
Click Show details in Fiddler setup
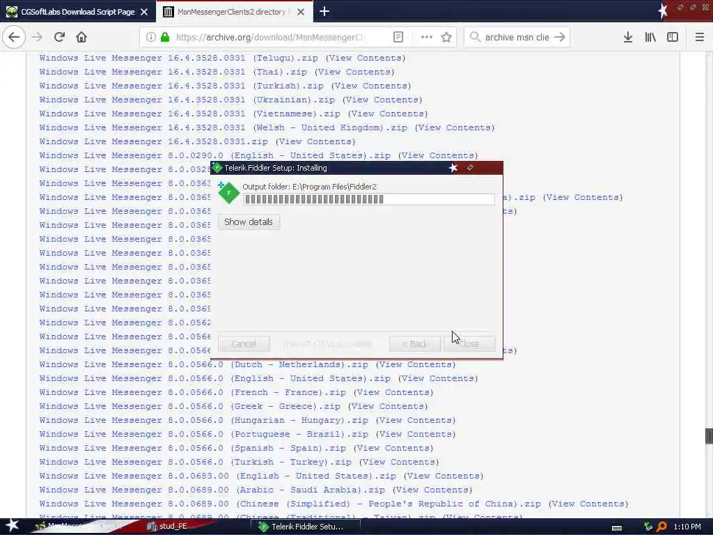[249, 222]
